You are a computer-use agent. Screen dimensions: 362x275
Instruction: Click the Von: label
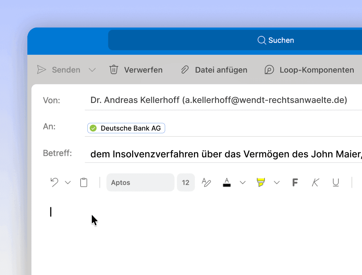tap(52, 100)
